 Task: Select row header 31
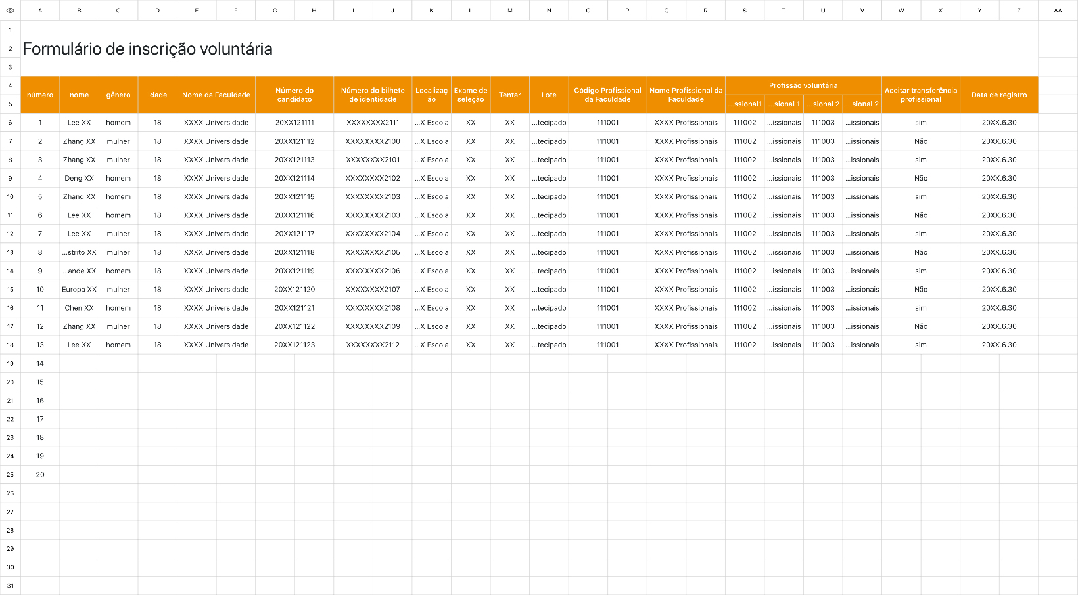click(x=11, y=586)
